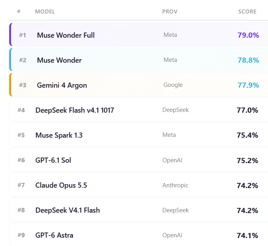This screenshot has height=246, width=268.
Task: Select Gemini 4 Argon model name
Action: point(62,85)
